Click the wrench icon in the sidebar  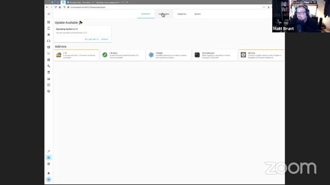click(x=48, y=66)
